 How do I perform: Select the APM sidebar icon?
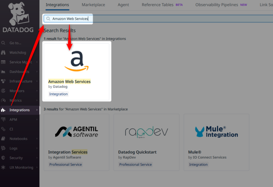tap(3, 120)
